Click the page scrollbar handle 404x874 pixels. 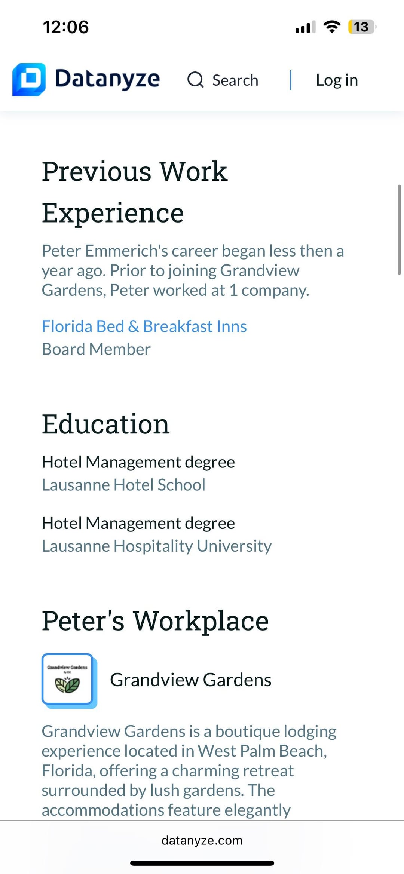point(399,230)
